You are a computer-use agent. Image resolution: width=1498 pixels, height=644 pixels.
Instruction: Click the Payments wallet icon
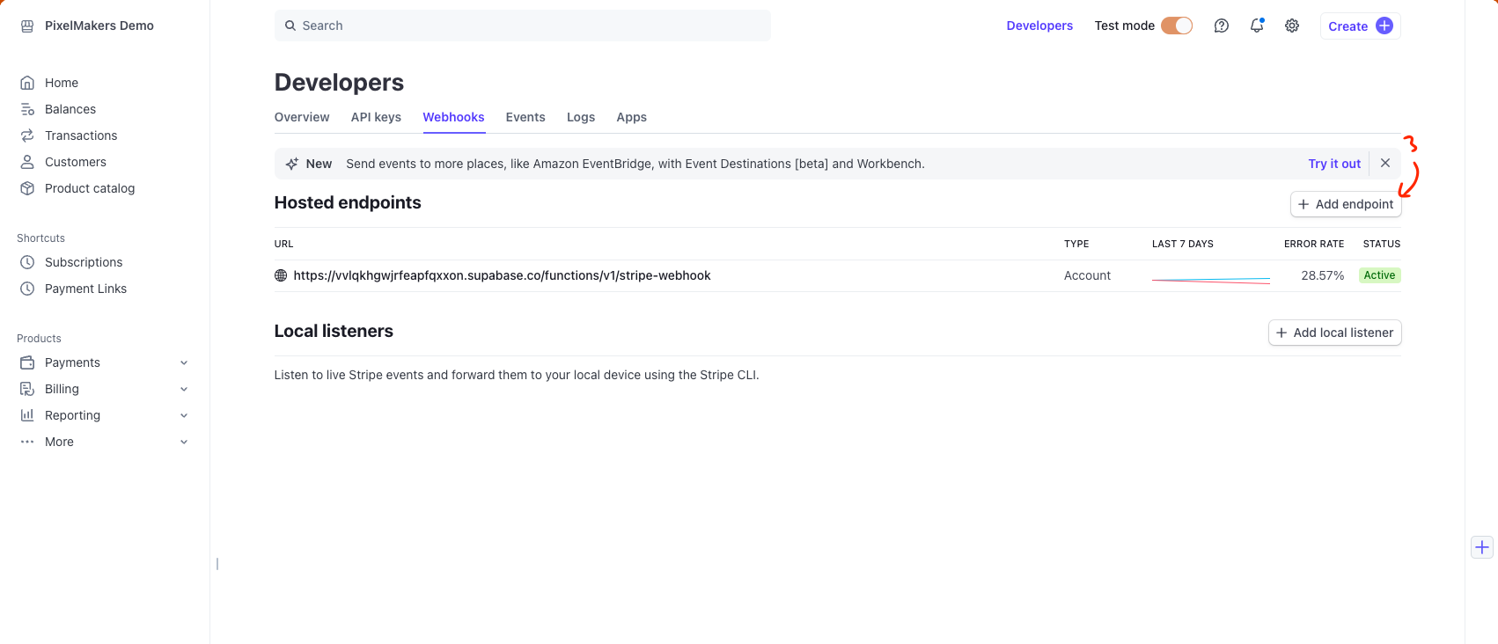tap(27, 362)
